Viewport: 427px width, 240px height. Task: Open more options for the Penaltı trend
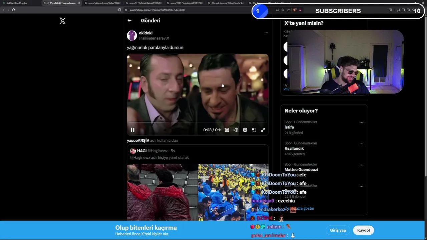click(361, 186)
